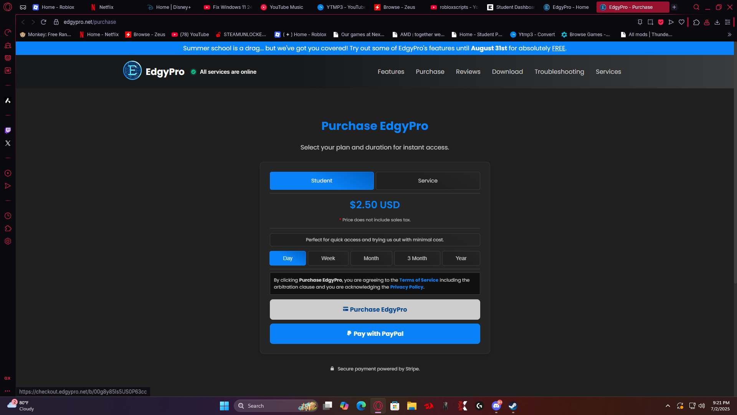Open GX Corner gamepad icon
Image resolution: width=737 pixels, height=415 pixels.
(23, 7)
